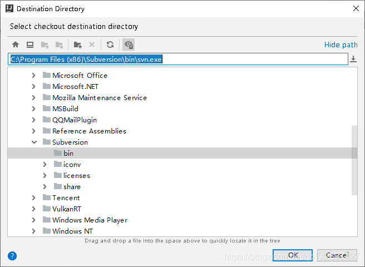The image size is (365, 267).
Task: Expand the VulkanRT folder
Action: pyautogui.click(x=34, y=209)
